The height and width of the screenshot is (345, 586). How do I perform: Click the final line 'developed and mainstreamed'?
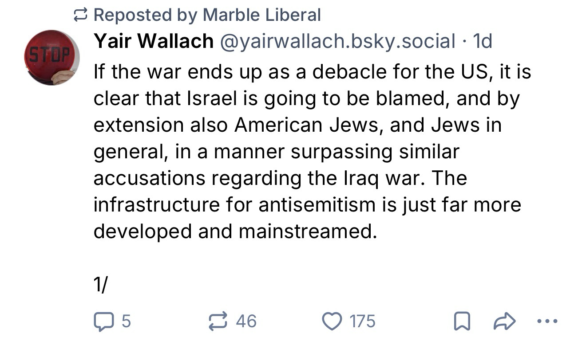pyautogui.click(x=232, y=231)
